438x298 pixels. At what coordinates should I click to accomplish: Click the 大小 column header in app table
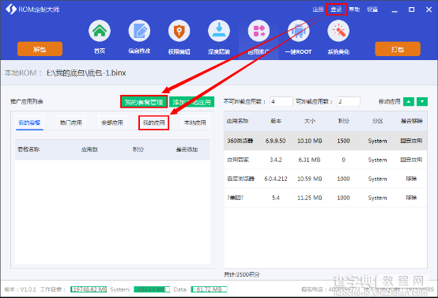[310, 121]
